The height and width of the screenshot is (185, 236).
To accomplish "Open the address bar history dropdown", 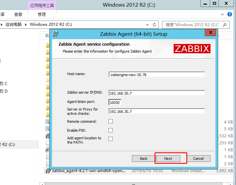I will 147,24.
